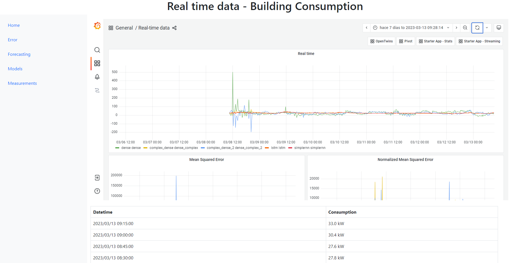Open Mean Squared Error panel title menu

tap(207, 160)
